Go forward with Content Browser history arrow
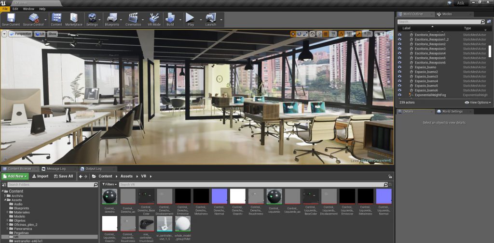494x243 pixels. [86, 177]
